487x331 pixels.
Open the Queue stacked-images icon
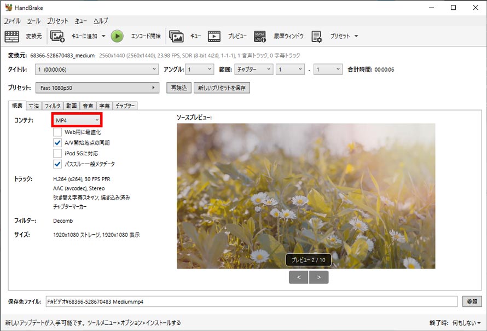[176, 36]
